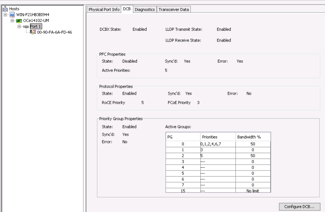Screen dimensions: 325x212
Task: Open the Configure DCB dialog
Action: coord(299,207)
